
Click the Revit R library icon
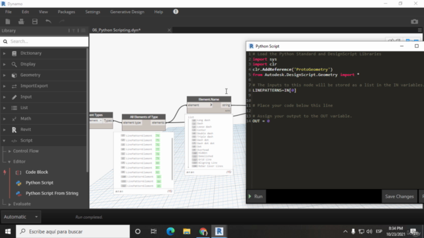pos(14,130)
